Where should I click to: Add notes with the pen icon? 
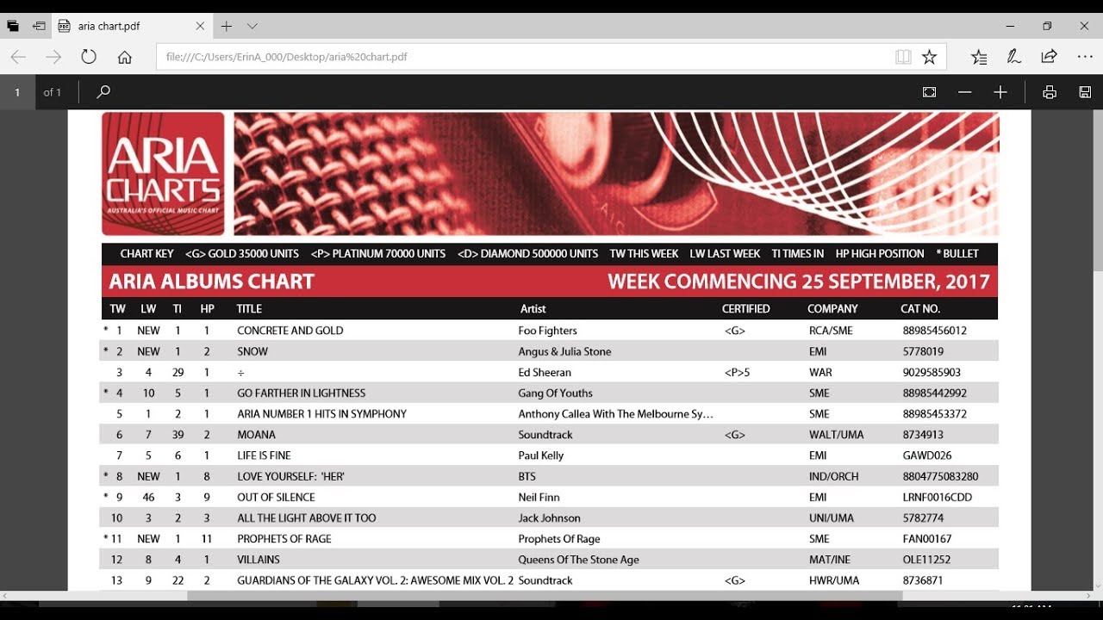(1014, 57)
